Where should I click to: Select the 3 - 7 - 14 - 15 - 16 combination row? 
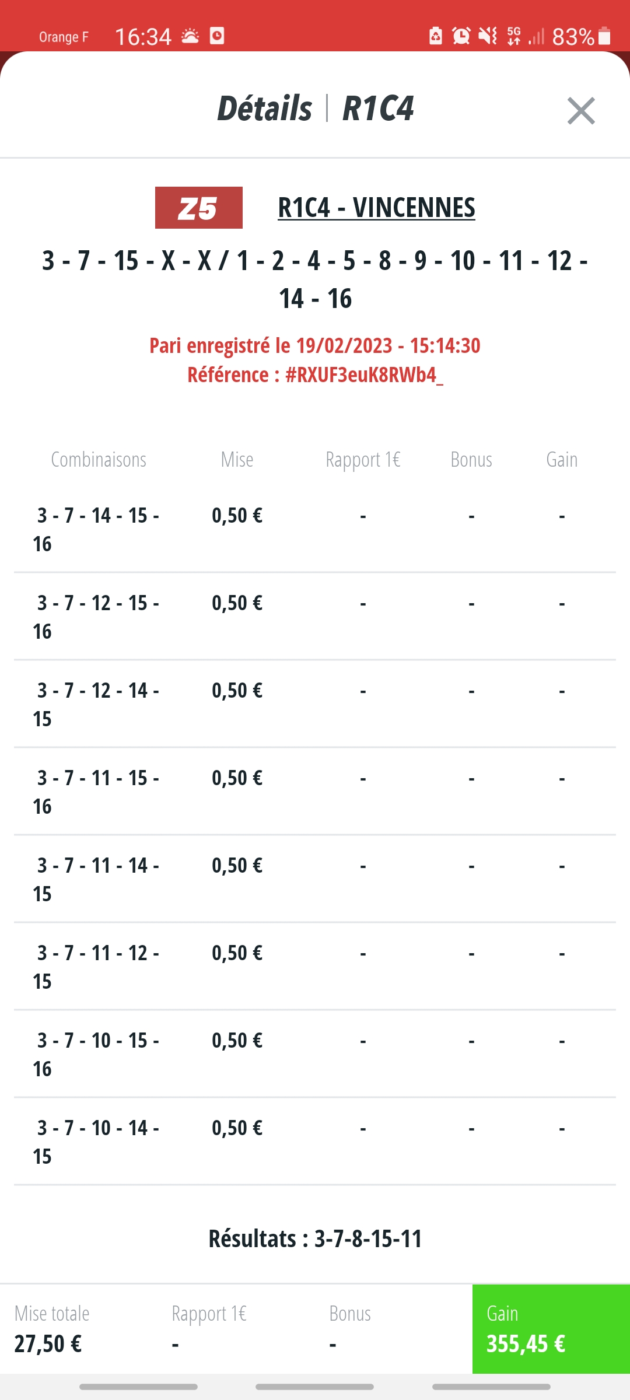pos(315,529)
